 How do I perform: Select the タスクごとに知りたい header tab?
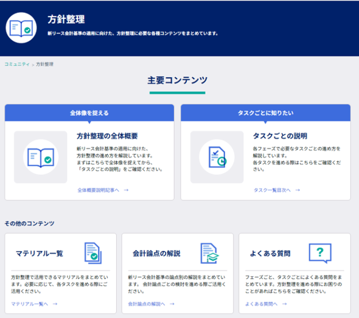[265, 112]
